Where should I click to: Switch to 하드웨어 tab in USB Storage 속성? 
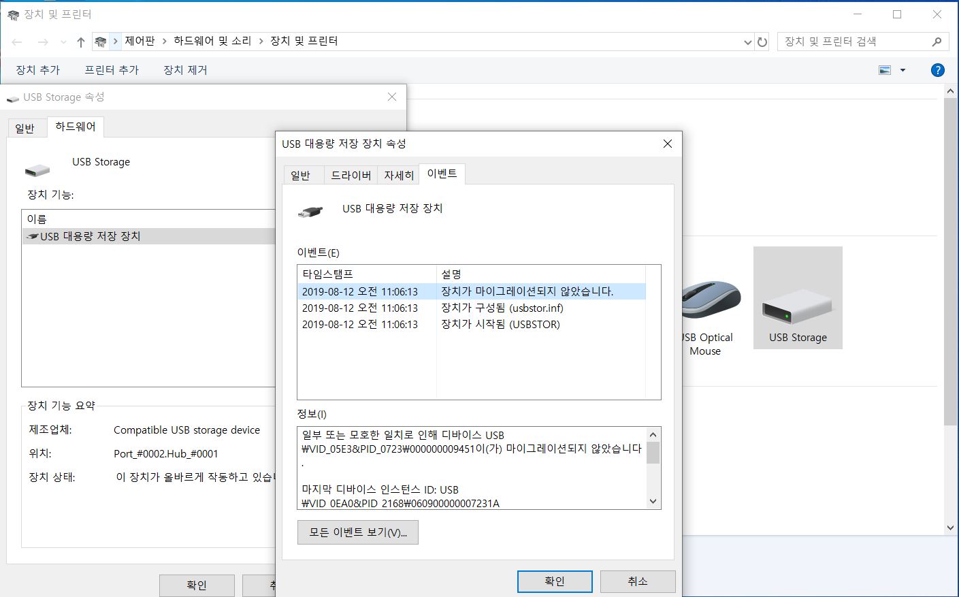76,127
